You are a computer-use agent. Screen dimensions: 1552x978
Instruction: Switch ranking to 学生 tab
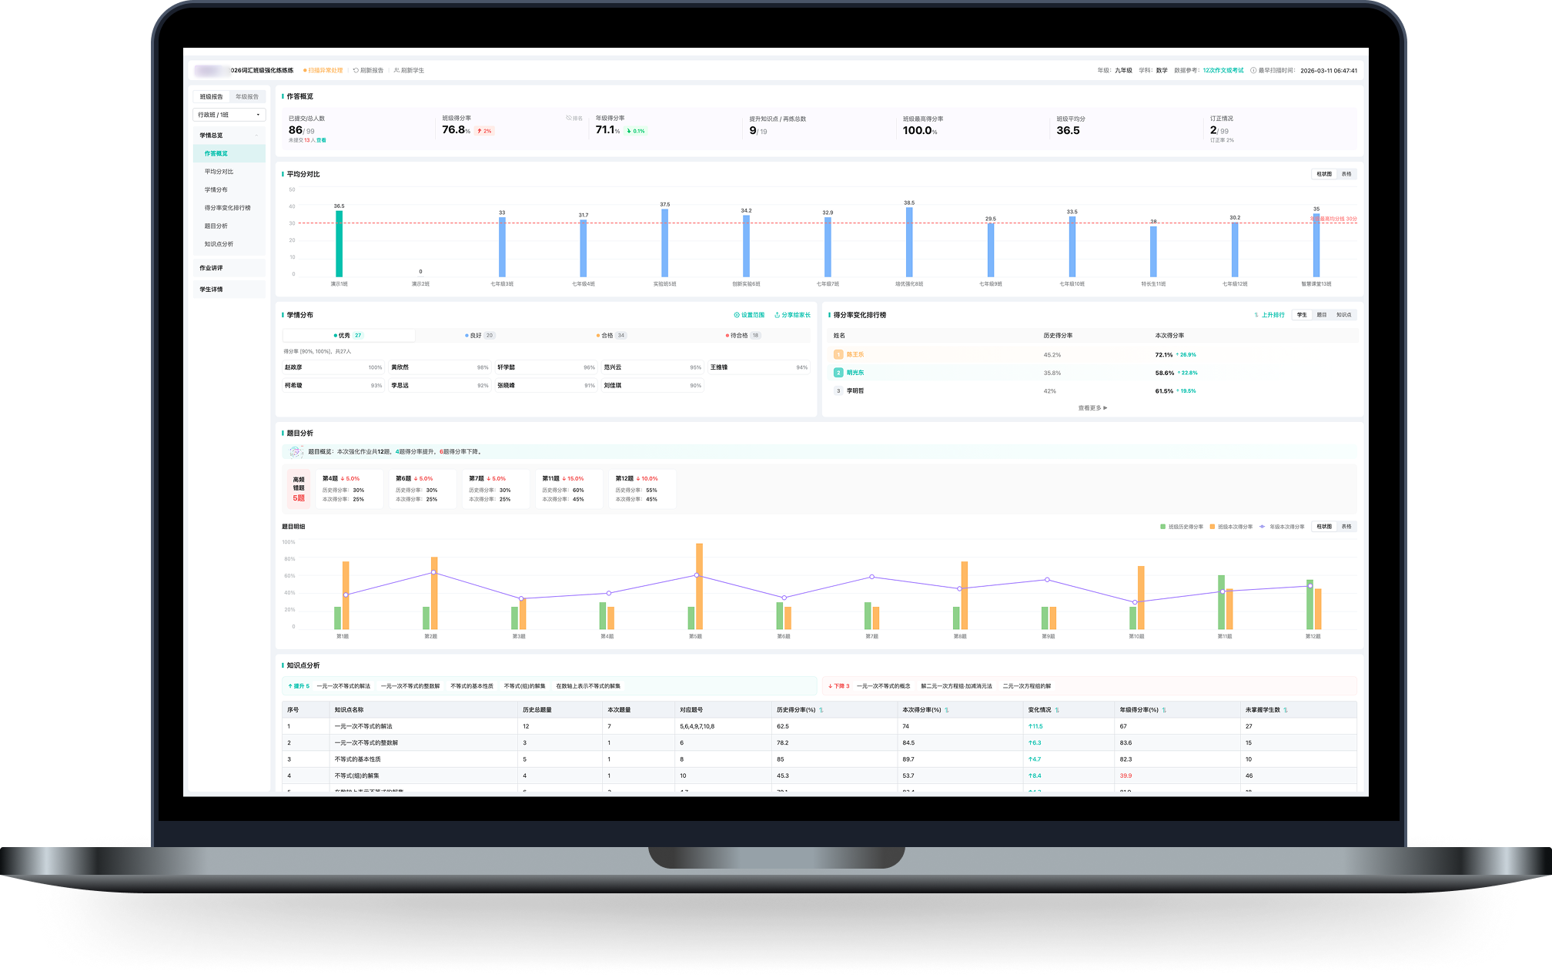click(x=1302, y=315)
